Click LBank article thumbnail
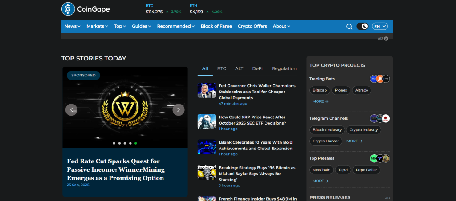This screenshot has height=201, width=456. (x=207, y=147)
